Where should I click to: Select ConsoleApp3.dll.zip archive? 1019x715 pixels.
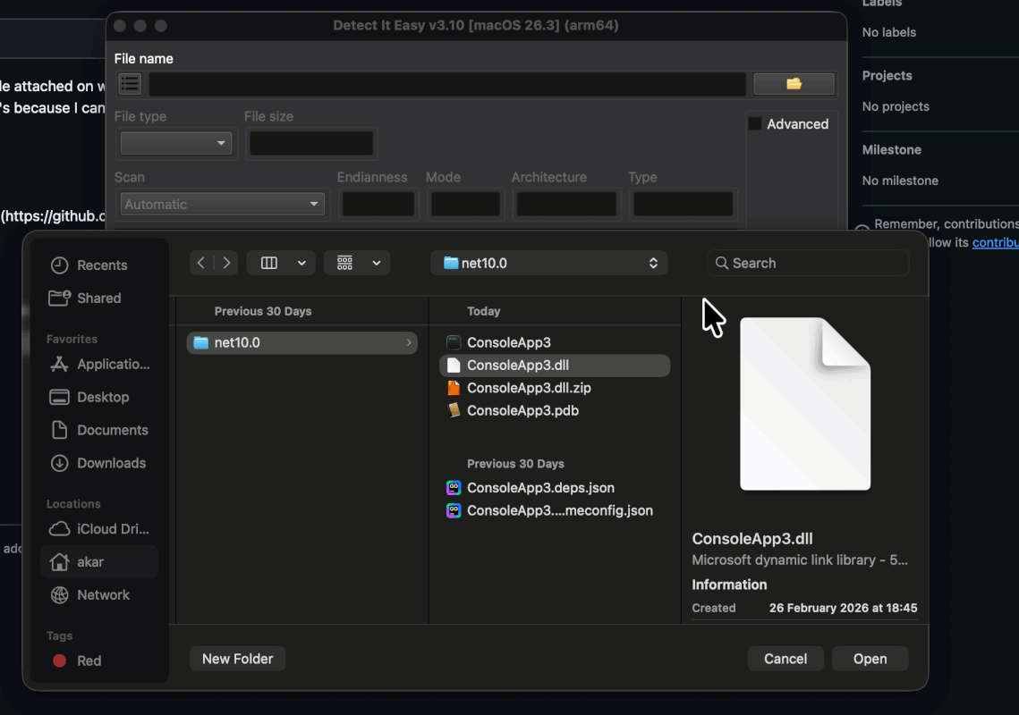[x=555, y=388]
